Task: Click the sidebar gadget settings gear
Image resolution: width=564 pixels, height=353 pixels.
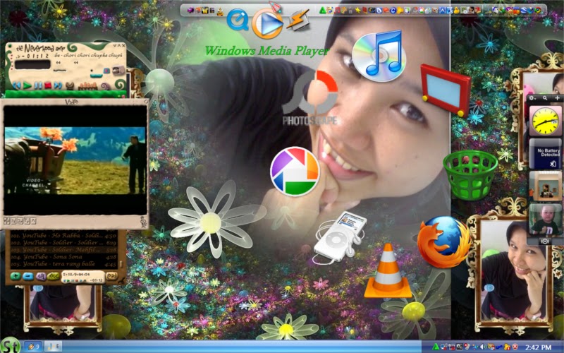Action: click(x=532, y=98)
